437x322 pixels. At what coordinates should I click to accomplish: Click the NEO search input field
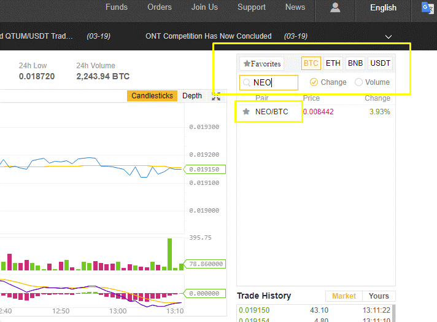pyautogui.click(x=269, y=82)
